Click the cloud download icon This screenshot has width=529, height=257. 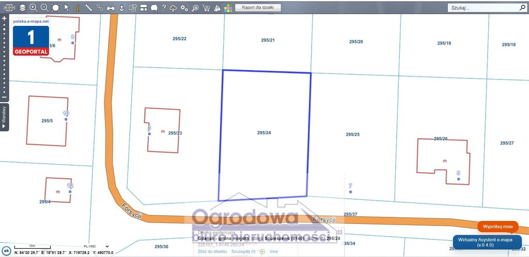click(x=173, y=7)
